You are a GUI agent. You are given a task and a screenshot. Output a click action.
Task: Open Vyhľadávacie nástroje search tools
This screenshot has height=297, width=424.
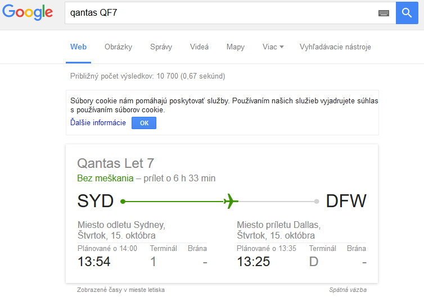pos(335,47)
